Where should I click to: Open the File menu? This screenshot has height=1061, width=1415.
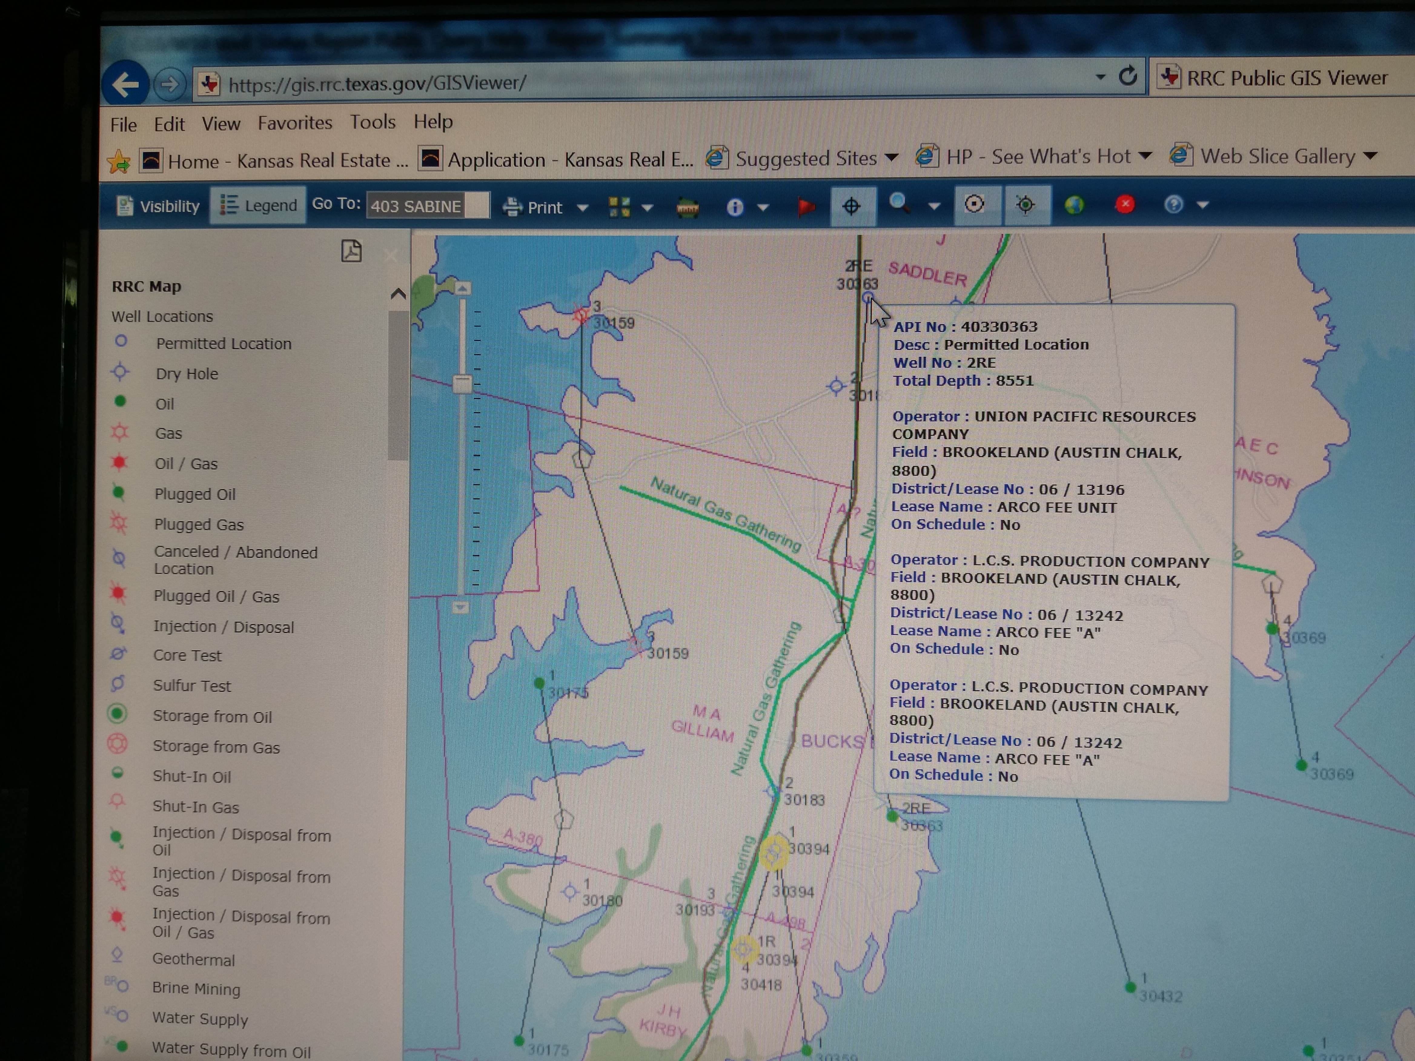tap(124, 125)
